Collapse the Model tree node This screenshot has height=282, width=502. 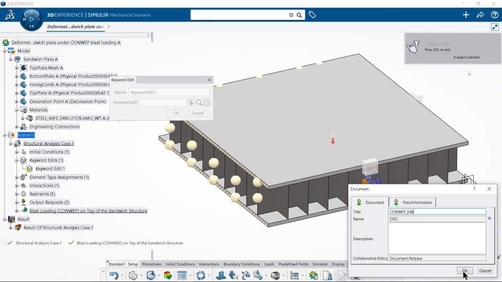[x=5, y=51]
